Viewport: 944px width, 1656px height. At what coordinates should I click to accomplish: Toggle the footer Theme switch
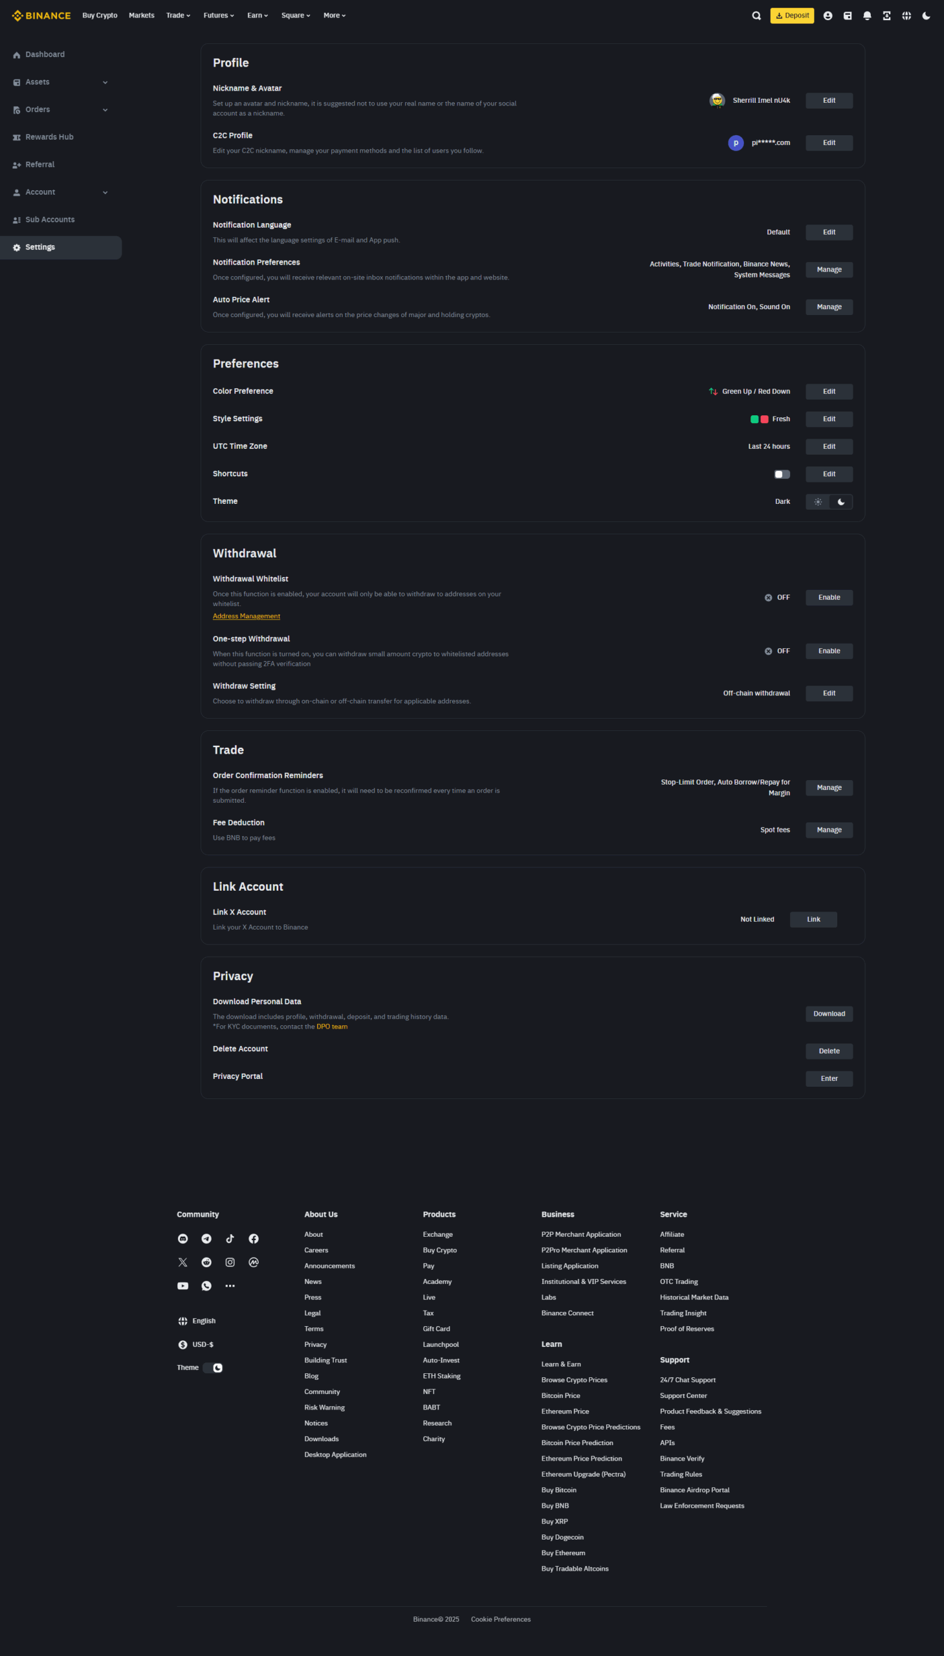pos(214,1367)
